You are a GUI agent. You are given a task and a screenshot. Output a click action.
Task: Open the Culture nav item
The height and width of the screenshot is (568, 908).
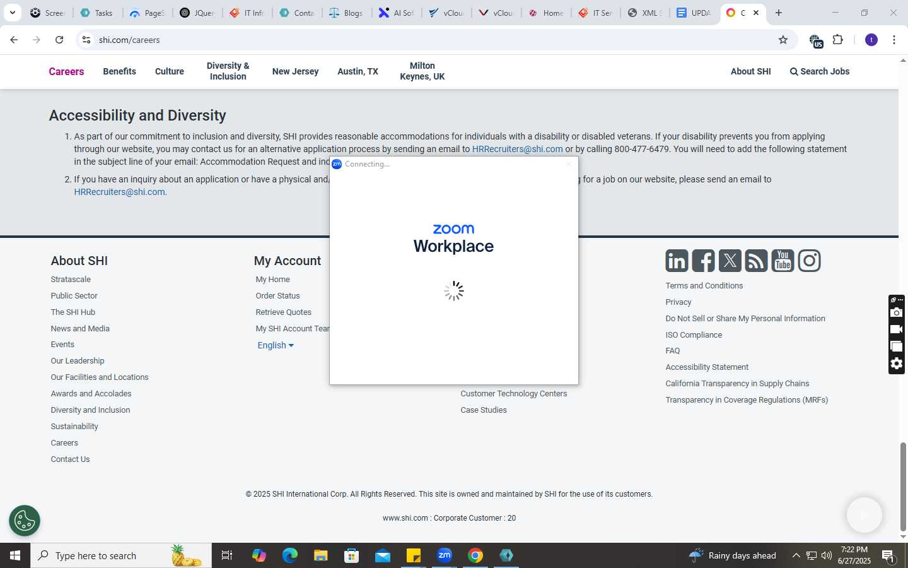[x=170, y=71]
